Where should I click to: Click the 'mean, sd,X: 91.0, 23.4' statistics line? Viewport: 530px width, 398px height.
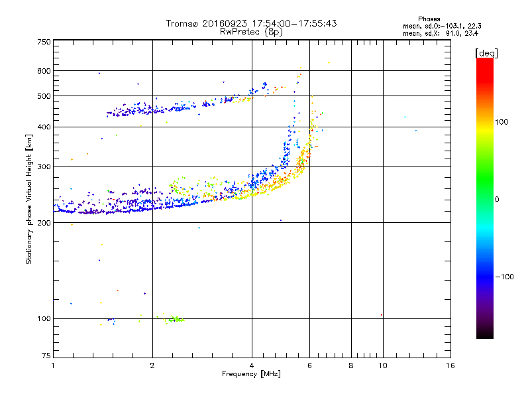441,33
